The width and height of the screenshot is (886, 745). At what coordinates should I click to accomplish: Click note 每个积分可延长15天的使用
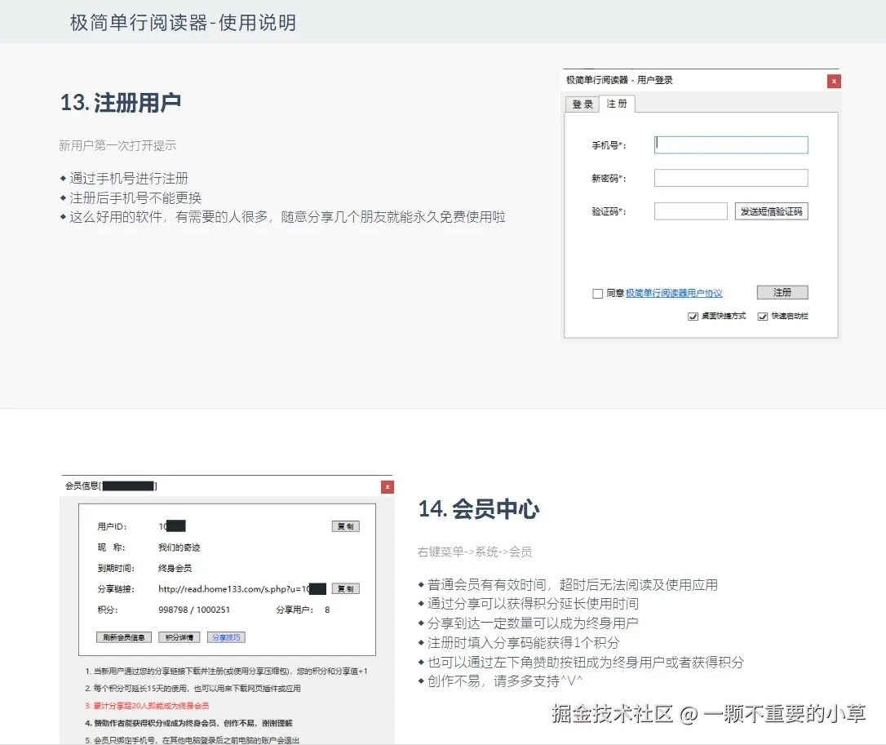(193, 689)
